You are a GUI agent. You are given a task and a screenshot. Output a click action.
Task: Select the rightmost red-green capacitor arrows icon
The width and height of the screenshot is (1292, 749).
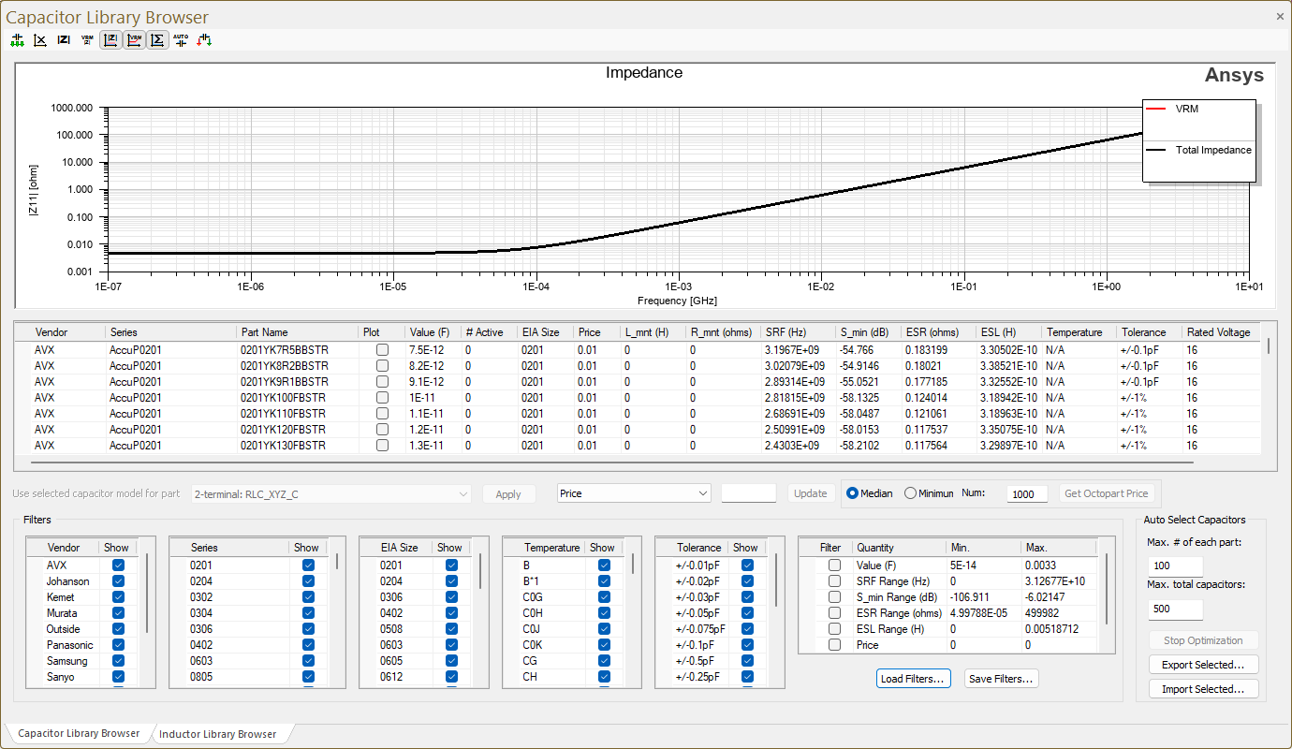[204, 39]
